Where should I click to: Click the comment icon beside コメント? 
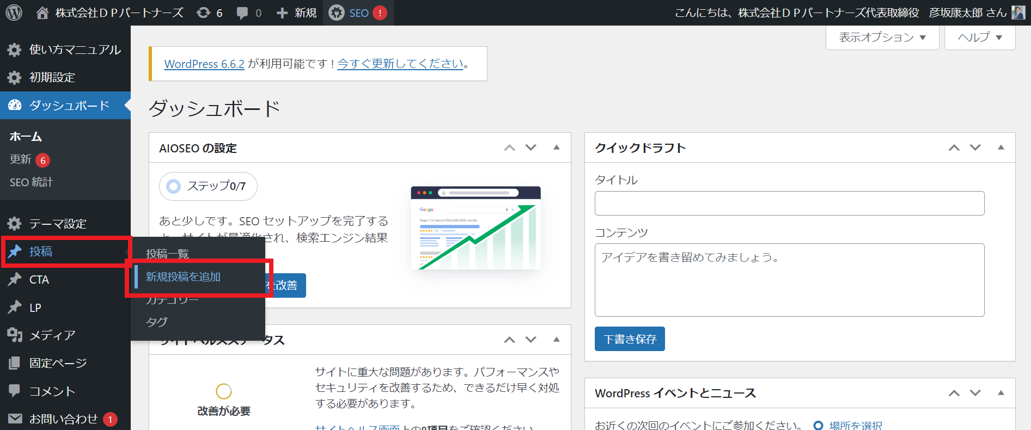(x=15, y=391)
